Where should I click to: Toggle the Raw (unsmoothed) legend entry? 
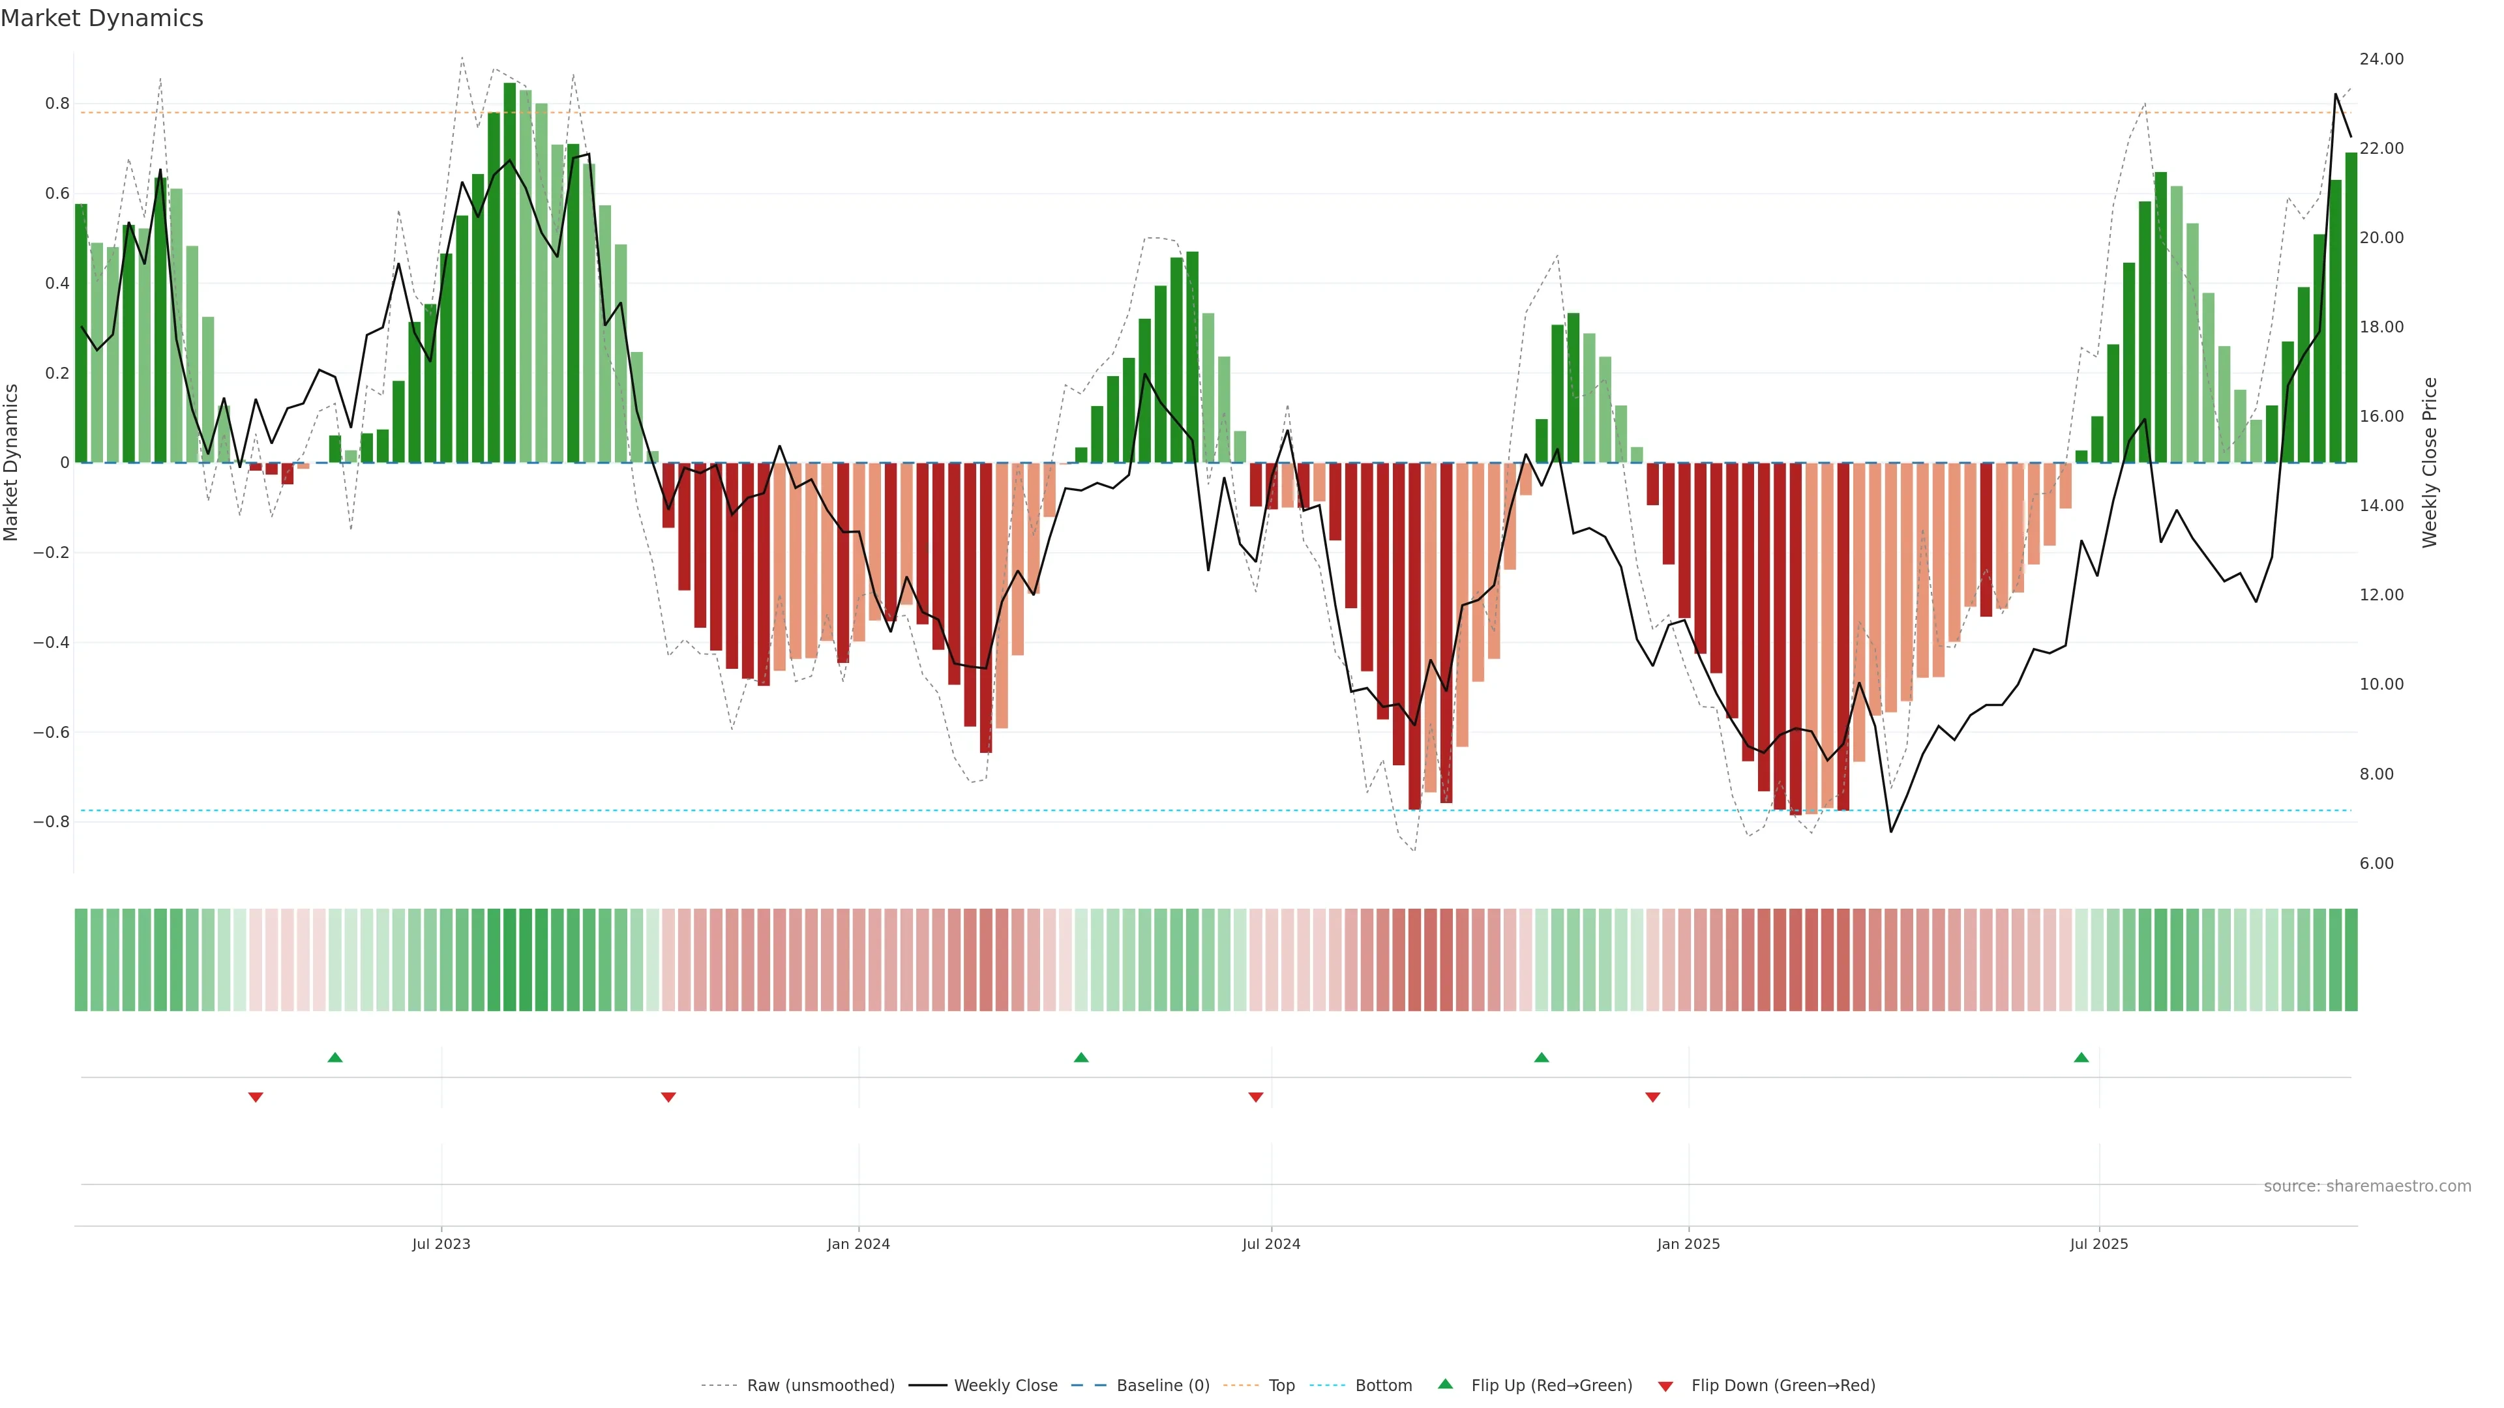tap(820, 1386)
